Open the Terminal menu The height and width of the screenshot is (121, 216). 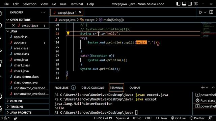pos(77,4)
